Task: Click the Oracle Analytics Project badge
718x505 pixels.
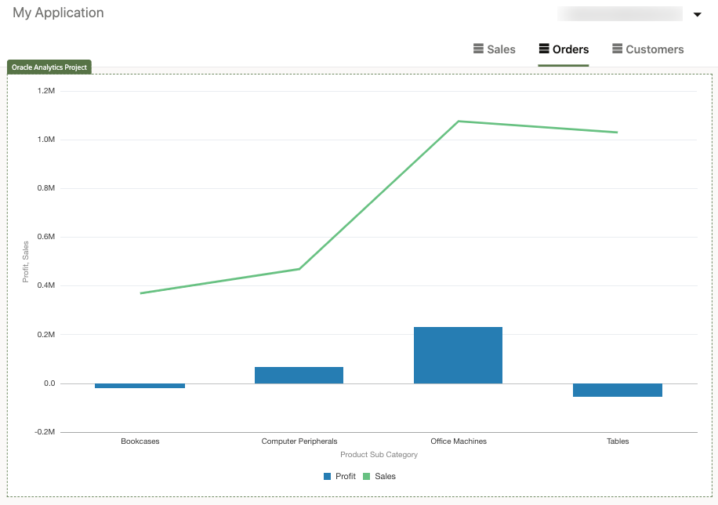Action: click(49, 67)
